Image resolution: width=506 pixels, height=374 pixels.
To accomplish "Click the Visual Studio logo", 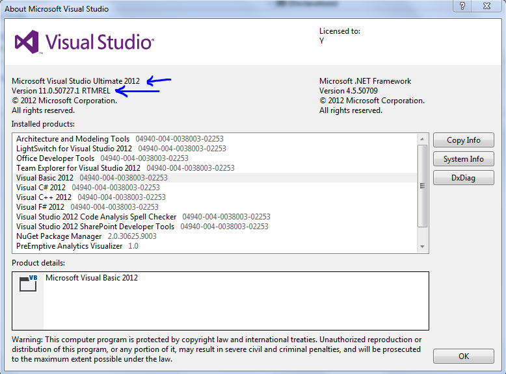I will click(x=85, y=42).
